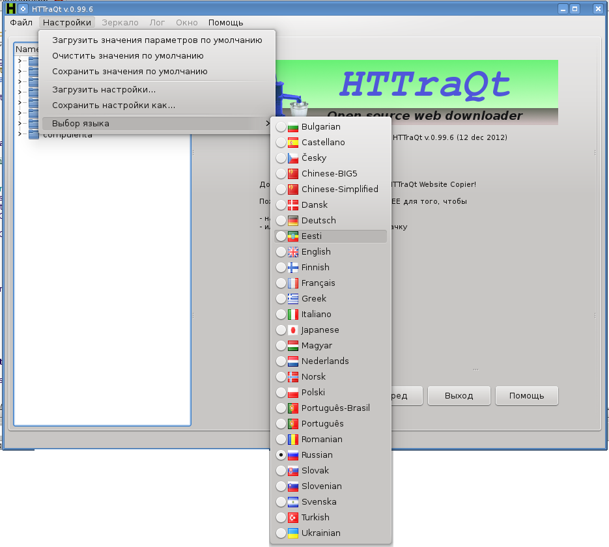
Task: Click the Bulgarian flag icon
Action: coord(293,127)
